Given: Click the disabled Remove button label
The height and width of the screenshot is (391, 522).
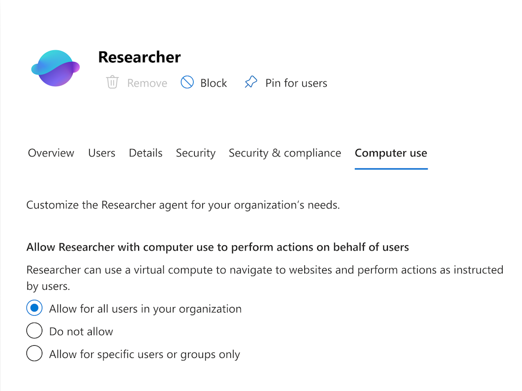Looking at the screenshot, I should point(147,82).
